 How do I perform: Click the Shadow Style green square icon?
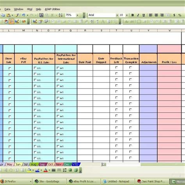[70, 170]
